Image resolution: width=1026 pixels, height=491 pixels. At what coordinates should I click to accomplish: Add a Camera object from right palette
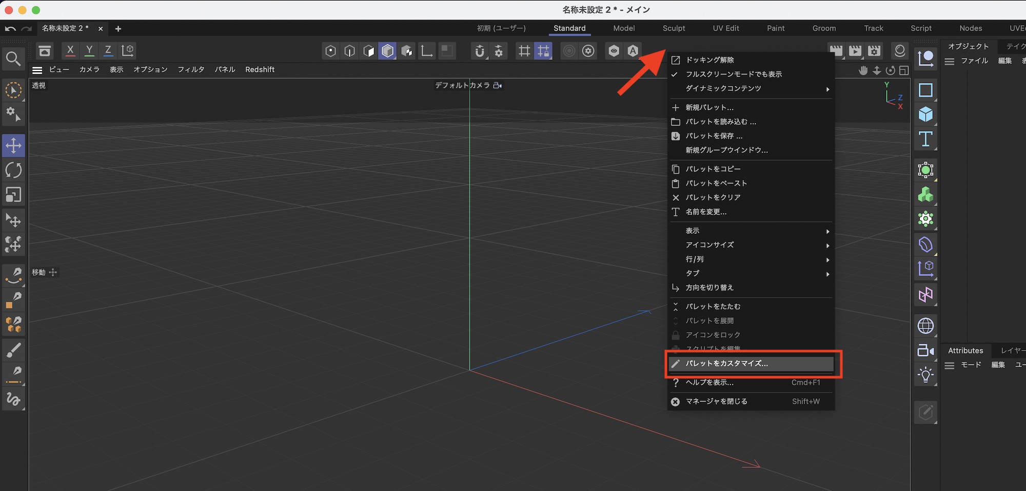pos(925,351)
